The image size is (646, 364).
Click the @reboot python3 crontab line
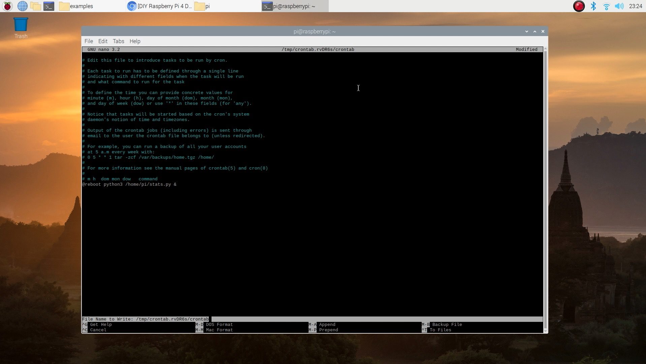[x=129, y=184]
